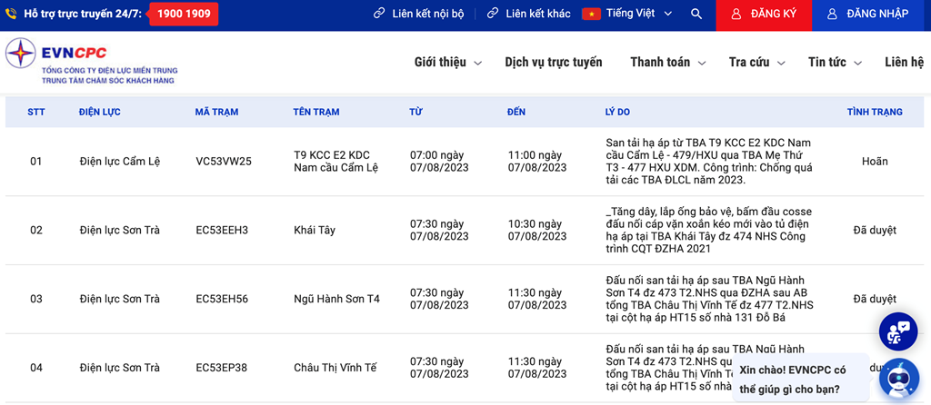Expand the Tiếng Việt language dropdown
The width and height of the screenshot is (931, 405).
pos(641,15)
